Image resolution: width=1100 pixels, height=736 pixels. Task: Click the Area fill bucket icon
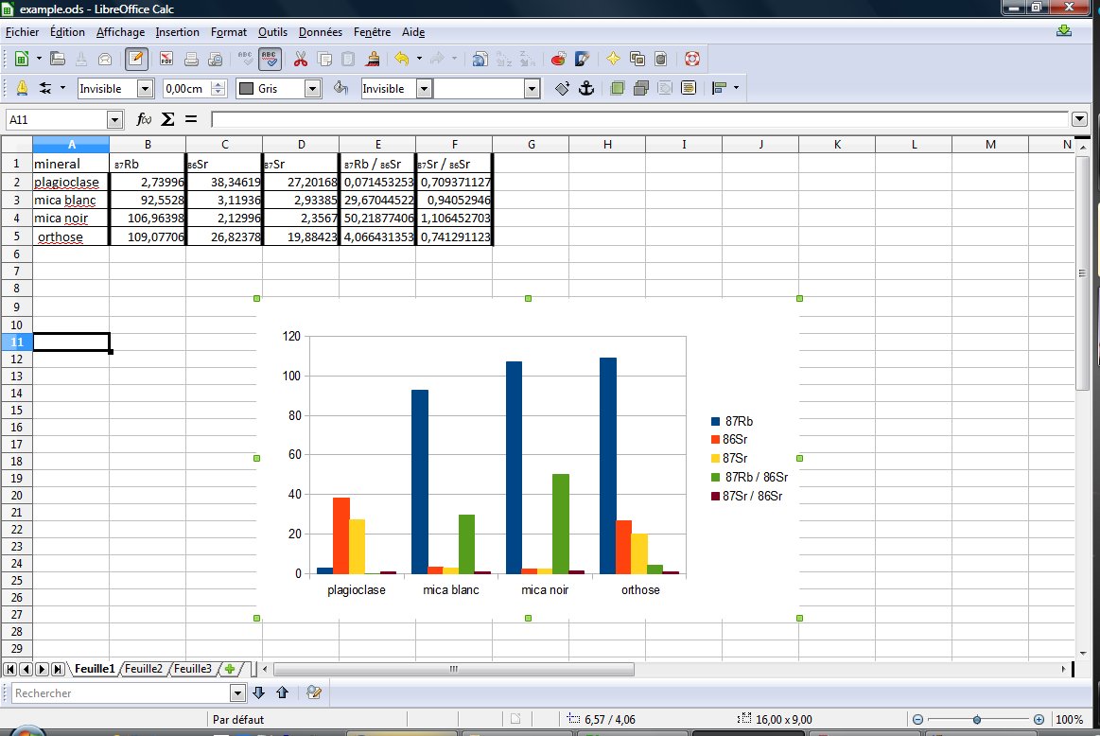(x=340, y=88)
